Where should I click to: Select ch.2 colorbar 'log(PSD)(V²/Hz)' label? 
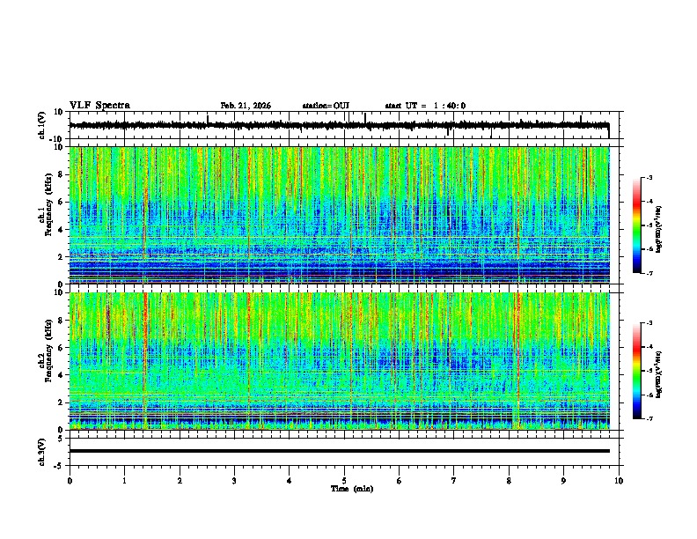click(x=659, y=374)
